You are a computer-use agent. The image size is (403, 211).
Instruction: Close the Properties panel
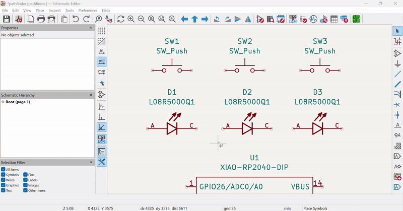(91, 28)
